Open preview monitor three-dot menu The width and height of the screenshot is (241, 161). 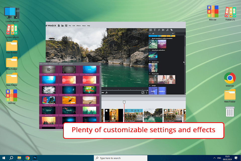[x=146, y=93]
